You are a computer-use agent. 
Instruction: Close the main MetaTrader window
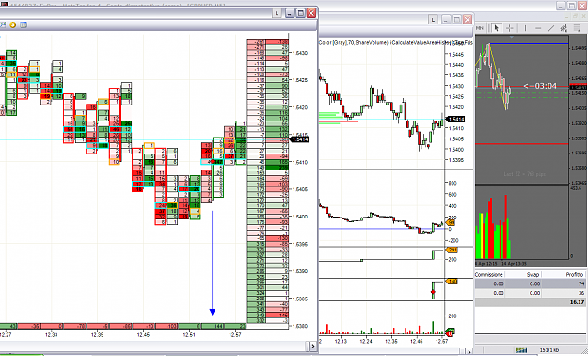582,6
